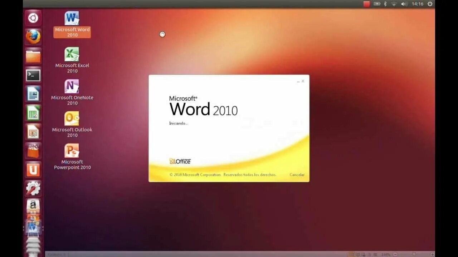Viewport: 458px width, 257px height.
Task: Open System Settings from the launcher
Action: [33, 188]
